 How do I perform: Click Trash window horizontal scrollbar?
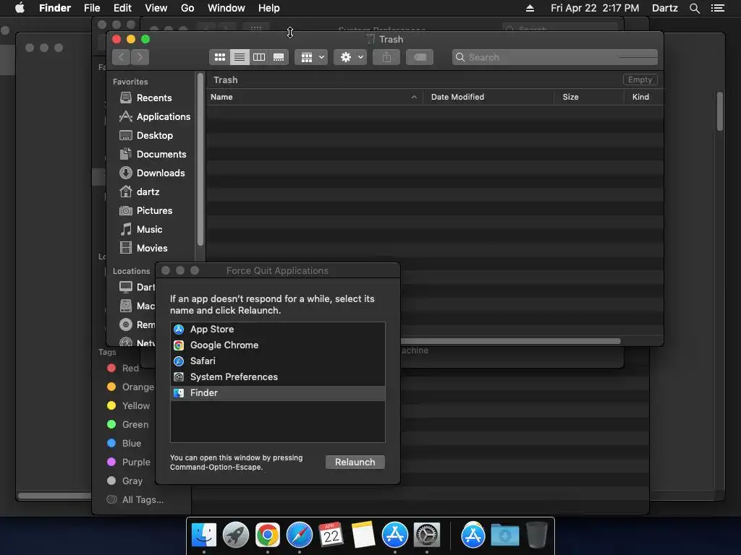tap(510, 341)
